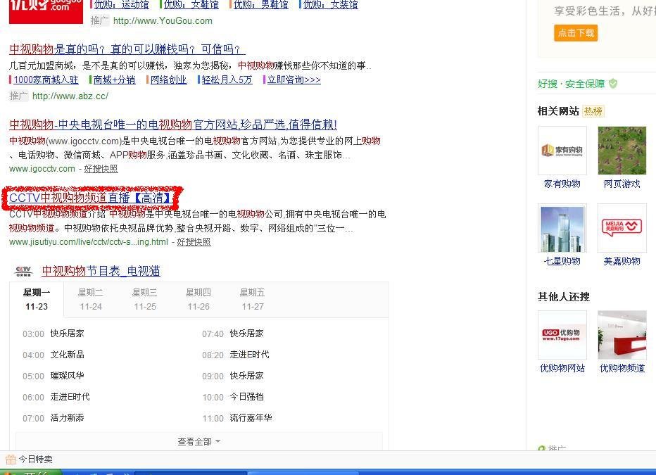Viewport: 656px width, 475px height.
Task: Click the 推广 icon at bottom of sidebar
Action: [x=542, y=448]
